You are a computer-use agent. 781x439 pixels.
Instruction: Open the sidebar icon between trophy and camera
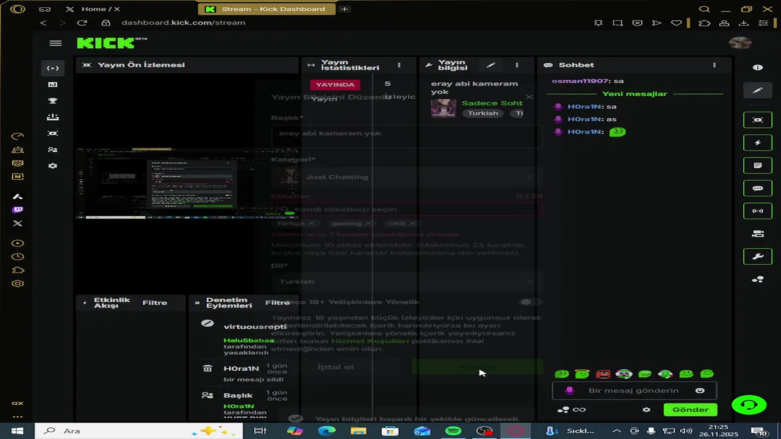53,117
